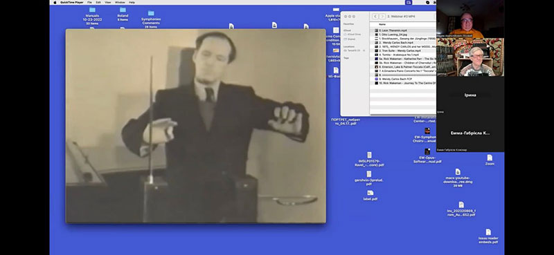This screenshot has width=554, height=255.
Task: Click the theremin video in QuickTime window
Action: 196,126
